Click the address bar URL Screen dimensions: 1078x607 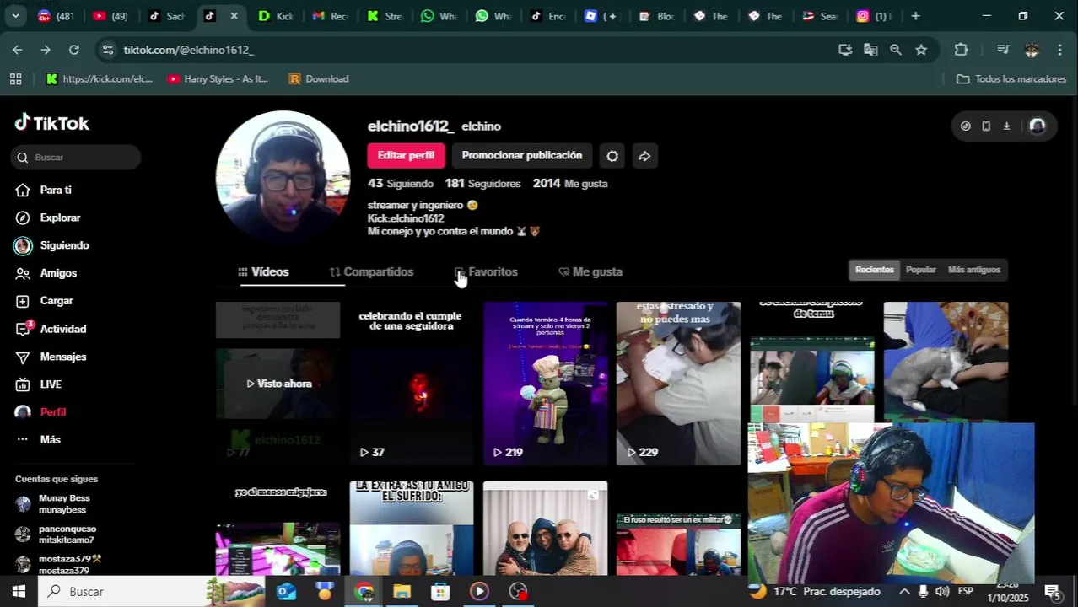(x=188, y=50)
